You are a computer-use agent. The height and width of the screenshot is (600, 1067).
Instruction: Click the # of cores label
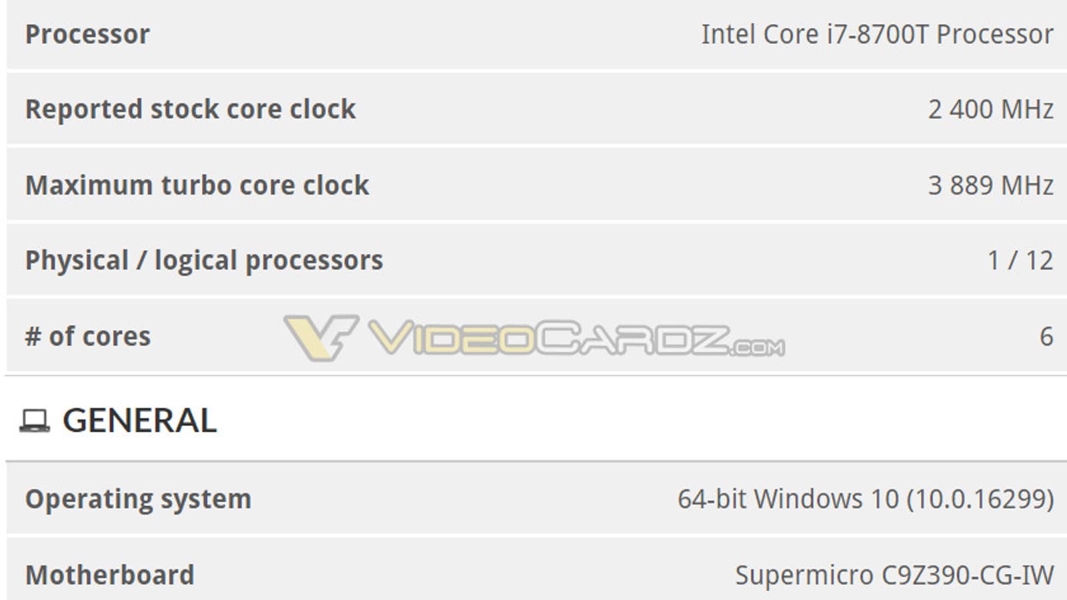click(88, 337)
